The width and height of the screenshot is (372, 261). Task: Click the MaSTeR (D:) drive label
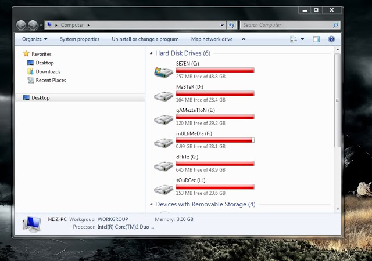pyautogui.click(x=189, y=87)
